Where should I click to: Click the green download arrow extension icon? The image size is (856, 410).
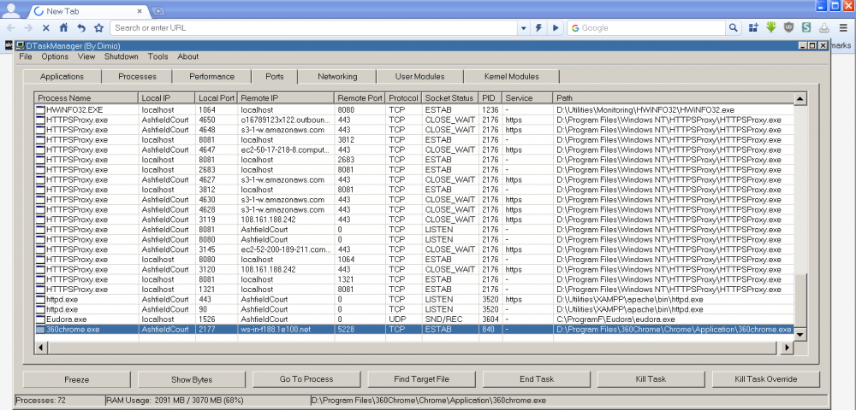[771, 28]
